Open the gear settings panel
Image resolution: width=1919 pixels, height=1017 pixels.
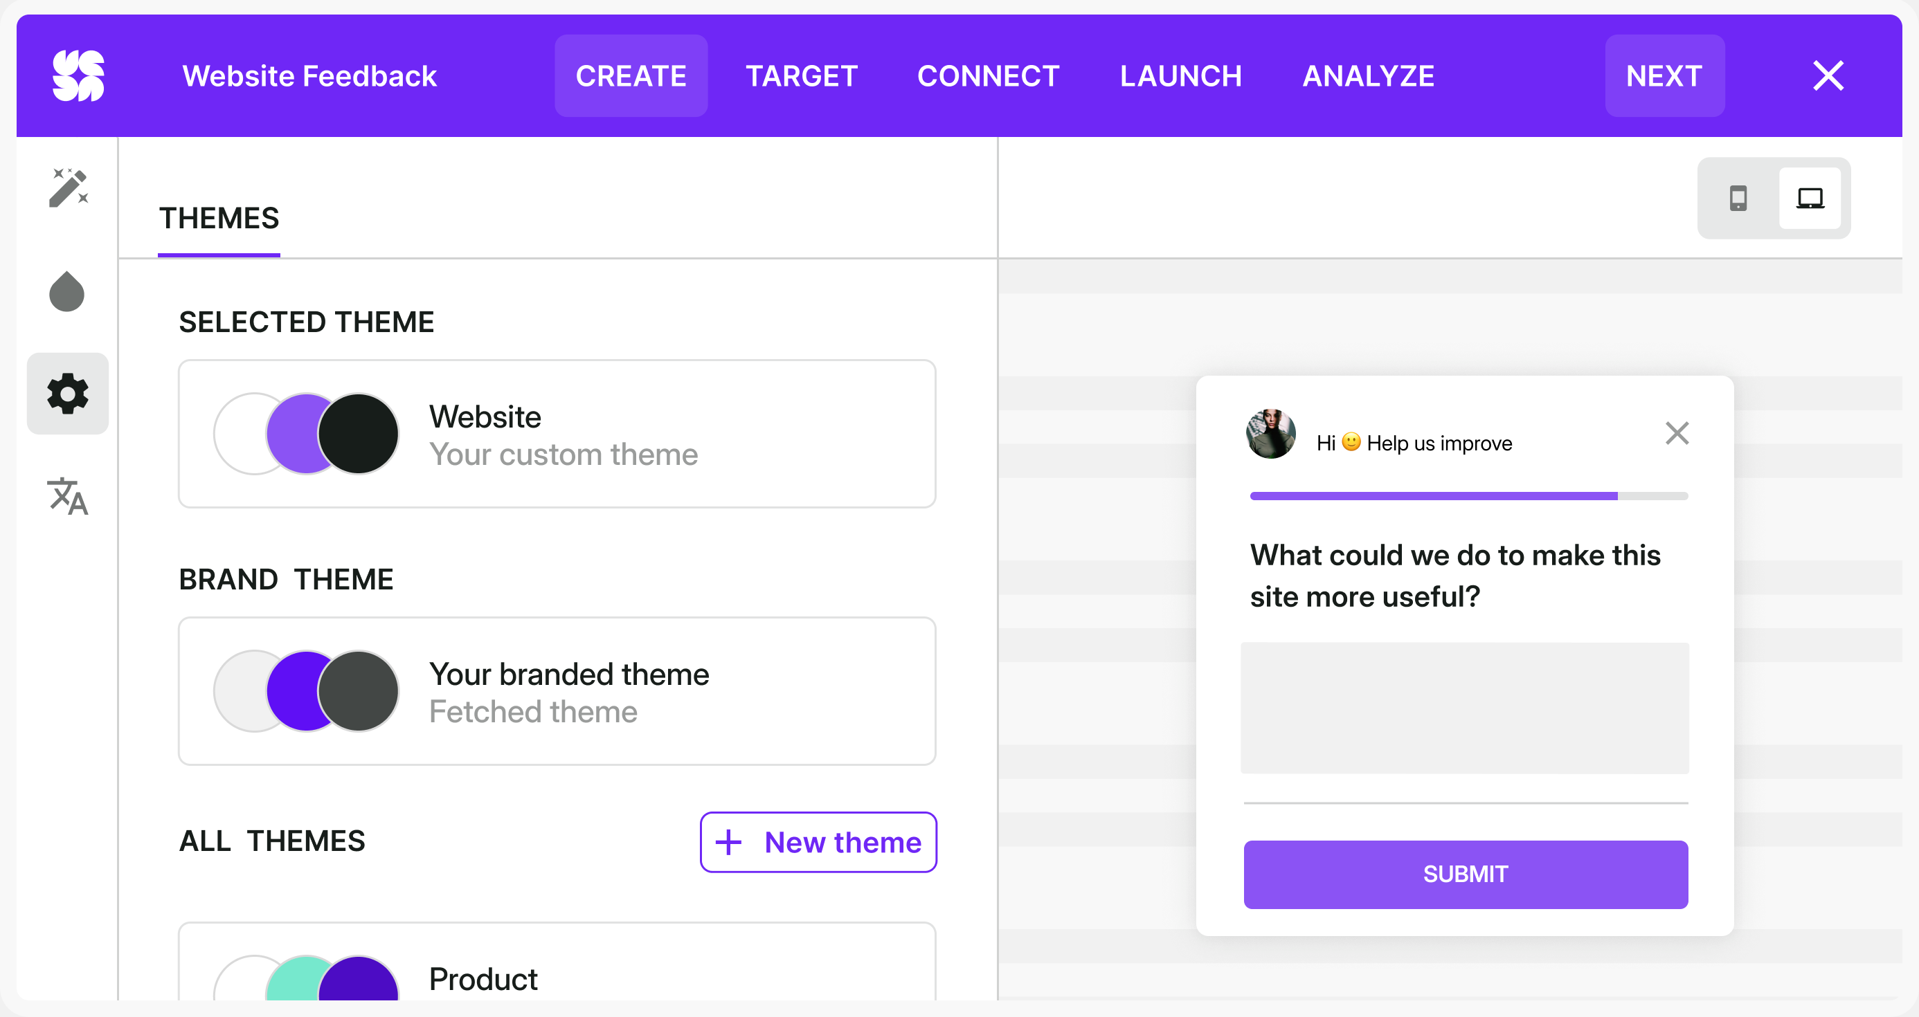tap(68, 393)
